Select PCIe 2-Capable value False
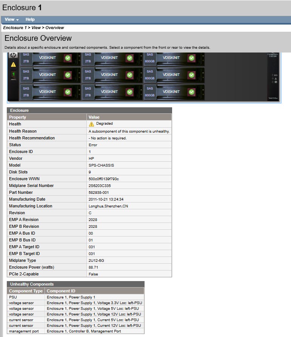Viewport: 291px width, 337px height. click(93, 274)
